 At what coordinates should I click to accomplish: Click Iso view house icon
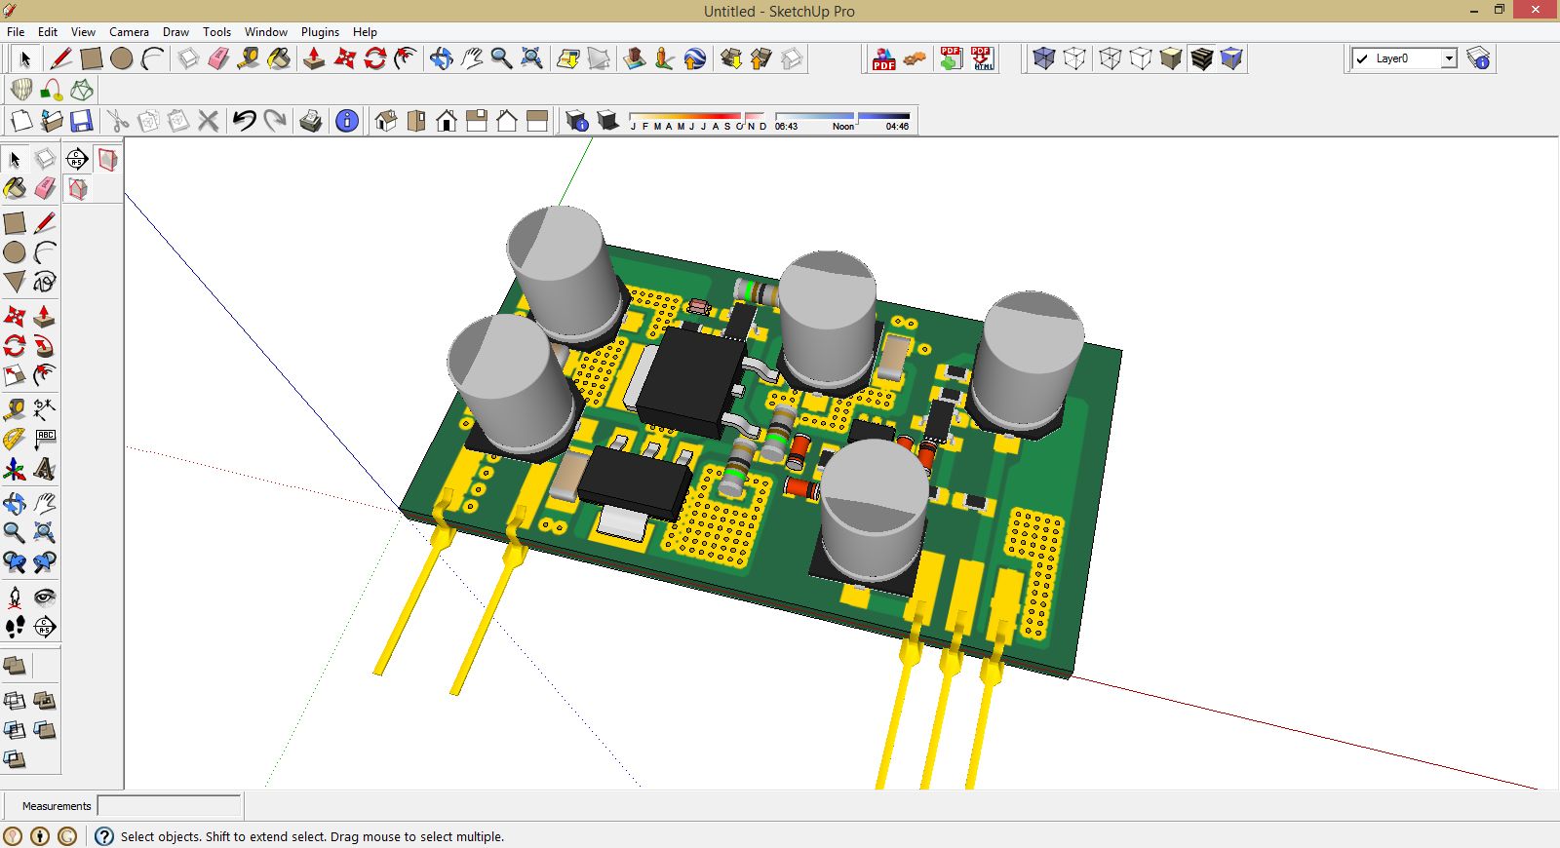[x=386, y=121]
